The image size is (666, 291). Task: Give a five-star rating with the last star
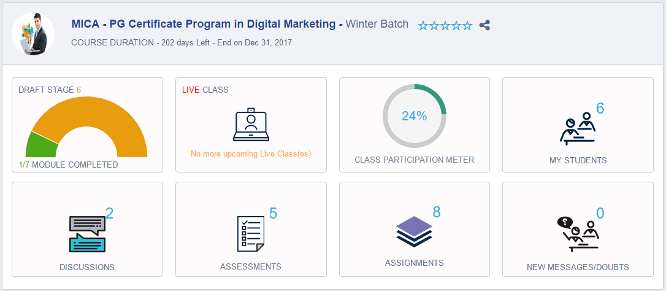point(467,26)
